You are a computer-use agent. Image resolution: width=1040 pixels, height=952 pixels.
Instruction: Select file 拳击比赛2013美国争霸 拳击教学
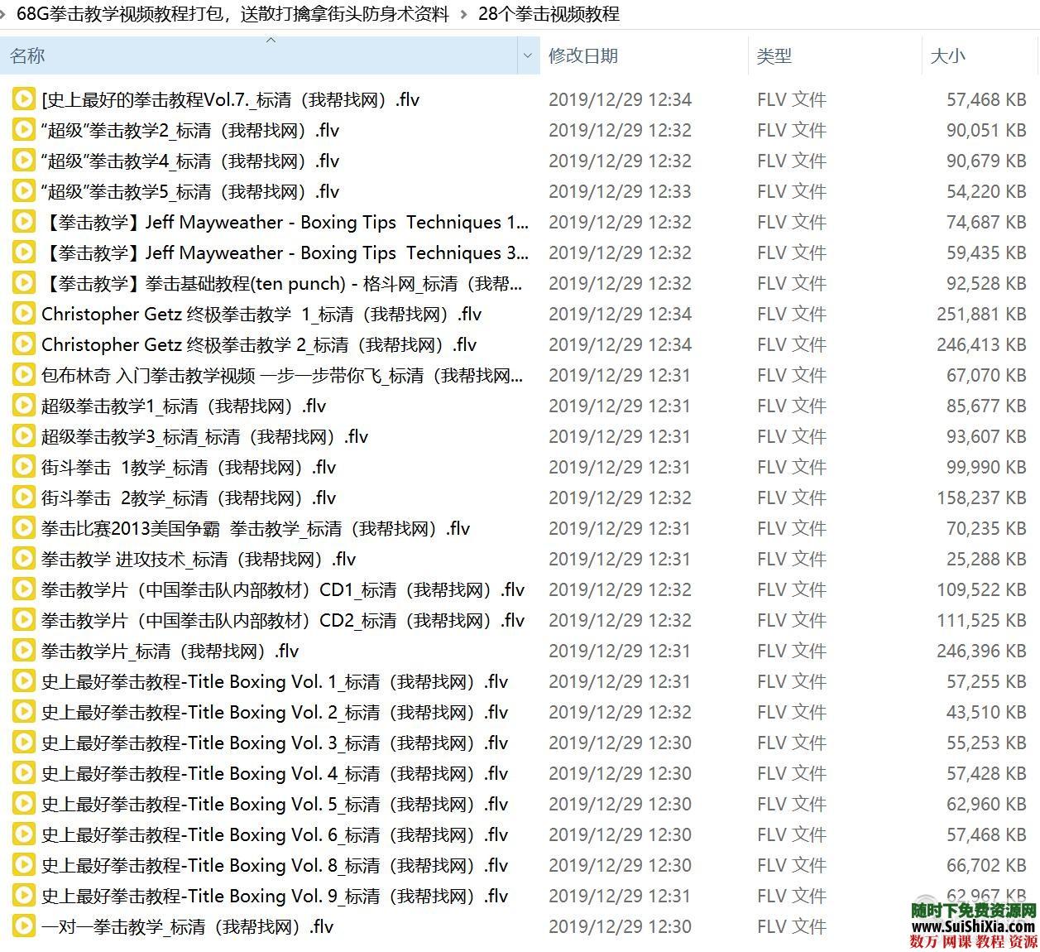tap(255, 529)
